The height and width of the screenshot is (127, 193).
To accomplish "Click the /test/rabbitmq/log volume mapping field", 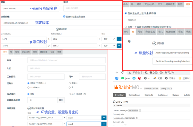I will (x=172, y=61).
